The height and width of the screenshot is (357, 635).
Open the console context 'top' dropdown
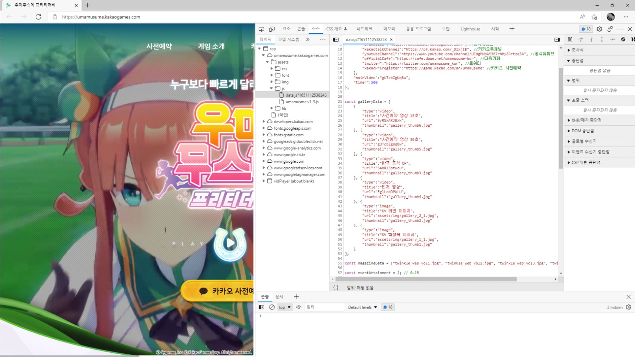pyautogui.click(x=284, y=307)
